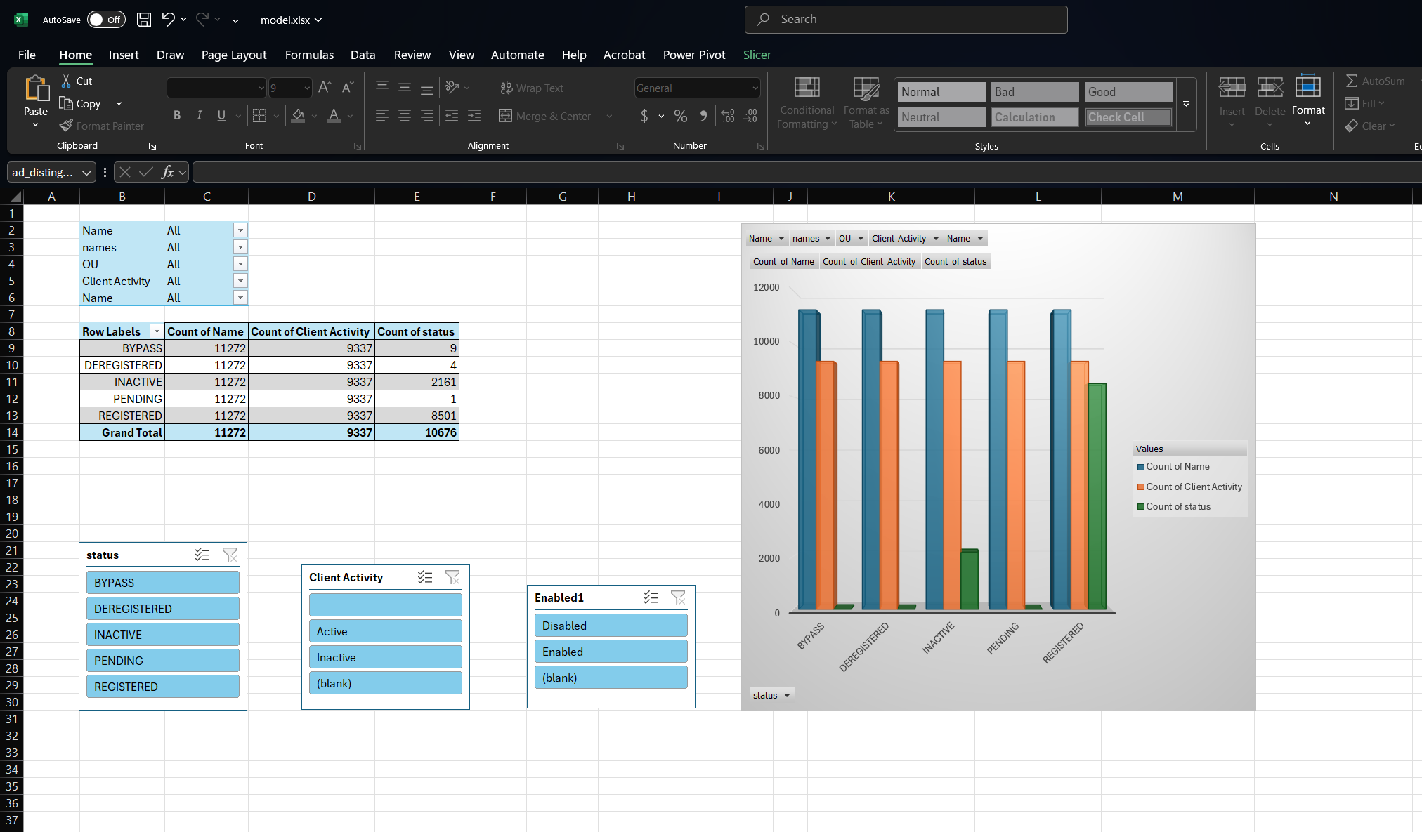Screen dimensions: 1422x832
Task: Select Active in the Client Activity slicer
Action: pyautogui.click(x=385, y=630)
